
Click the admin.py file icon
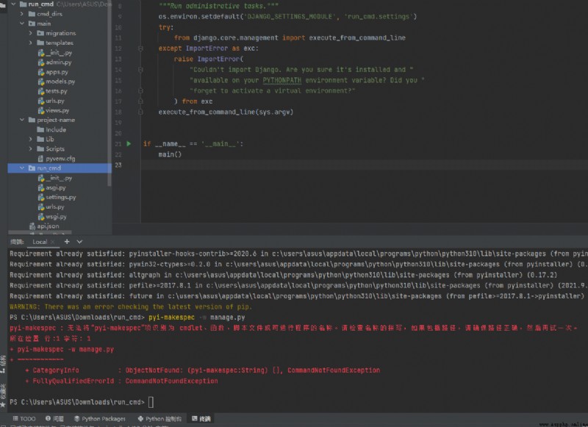41,62
